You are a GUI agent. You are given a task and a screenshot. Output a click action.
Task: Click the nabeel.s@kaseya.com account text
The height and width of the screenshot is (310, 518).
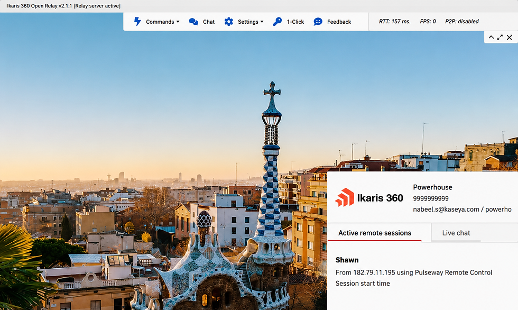tap(446, 209)
